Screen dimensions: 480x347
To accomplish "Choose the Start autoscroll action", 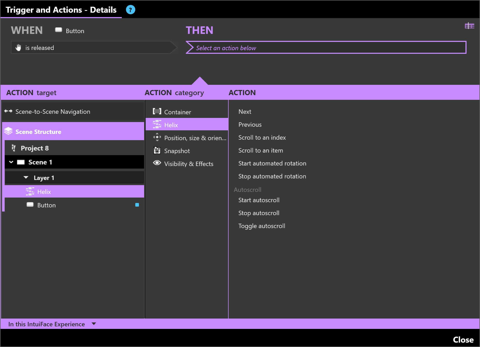I will pos(259,200).
